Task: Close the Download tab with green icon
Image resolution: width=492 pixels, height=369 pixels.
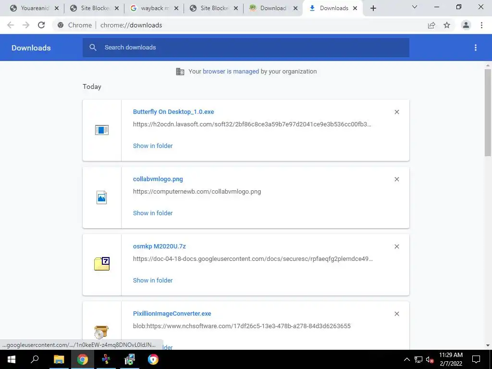Action: (x=295, y=9)
